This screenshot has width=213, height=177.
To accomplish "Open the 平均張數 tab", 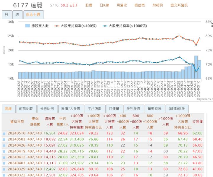I will (95, 109).
